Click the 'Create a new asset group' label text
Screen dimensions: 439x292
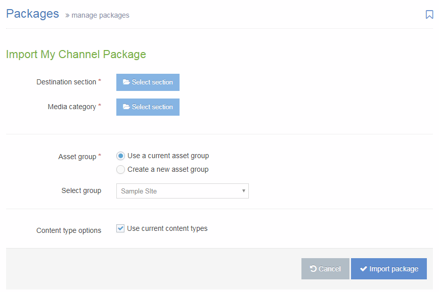click(x=168, y=170)
